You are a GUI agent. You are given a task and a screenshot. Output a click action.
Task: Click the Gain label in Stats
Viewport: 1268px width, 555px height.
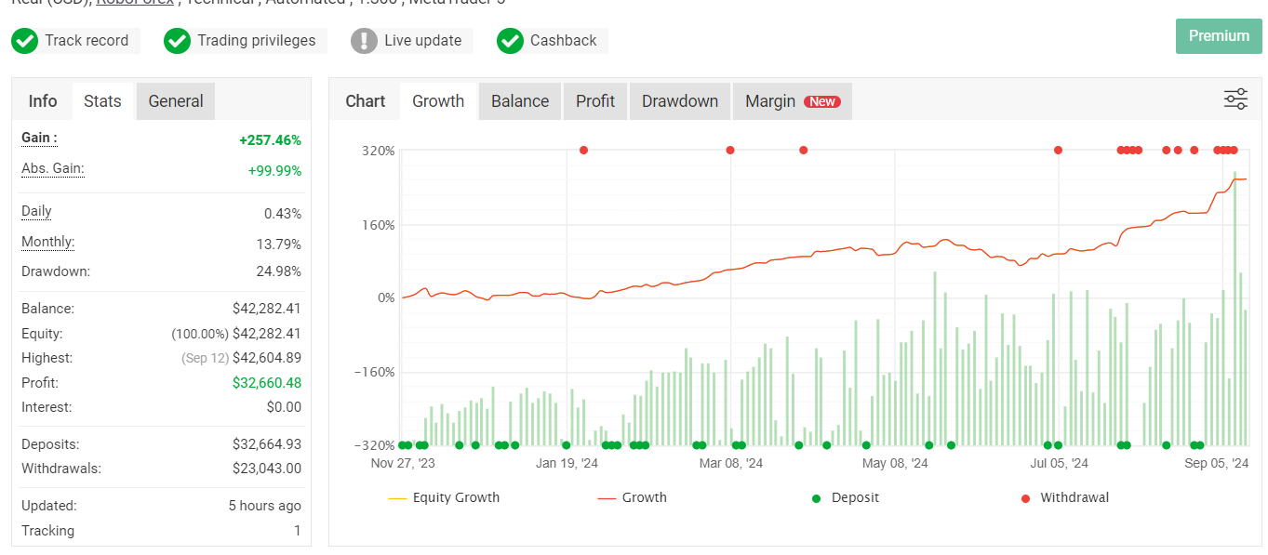tap(39, 139)
